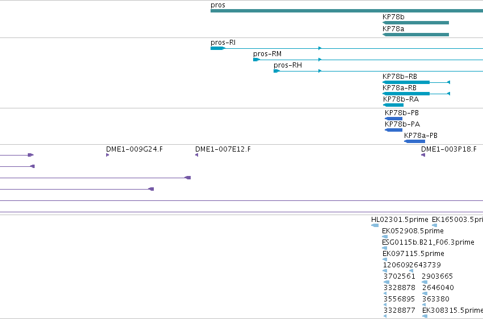The width and height of the screenshot is (483, 319).
Task: Select the KP78a-RB transcript
Action: point(416,94)
